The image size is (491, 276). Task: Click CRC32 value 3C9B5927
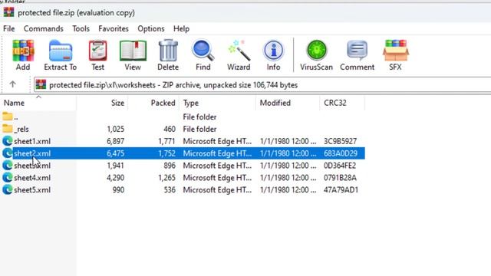[x=340, y=141]
